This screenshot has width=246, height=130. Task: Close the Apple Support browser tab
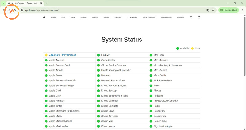(x=42, y=3)
